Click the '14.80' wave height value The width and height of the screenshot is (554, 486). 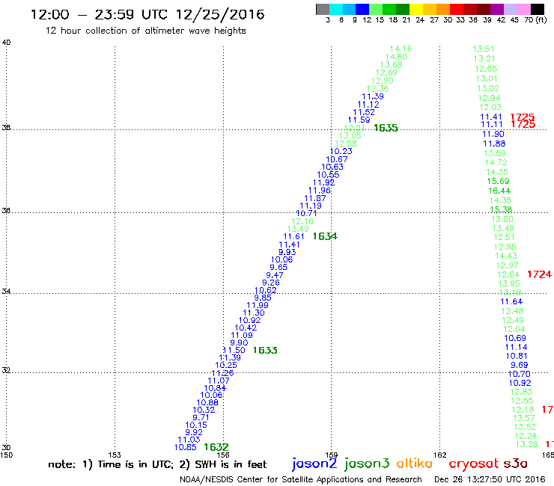(x=396, y=57)
